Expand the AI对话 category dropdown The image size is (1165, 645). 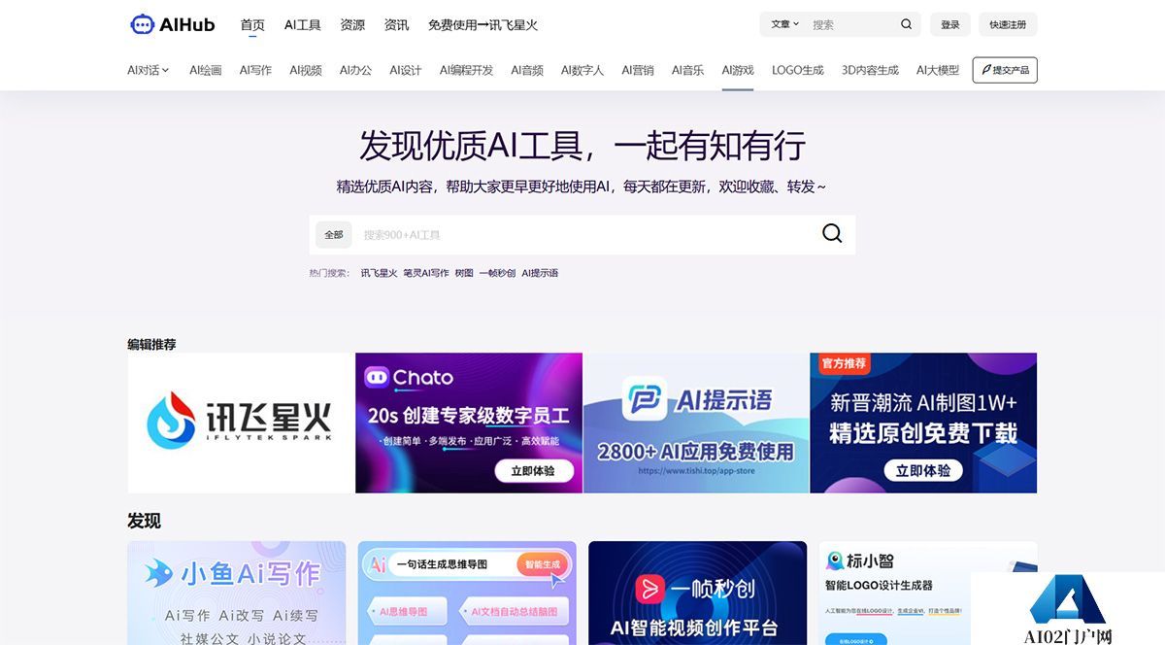(149, 70)
